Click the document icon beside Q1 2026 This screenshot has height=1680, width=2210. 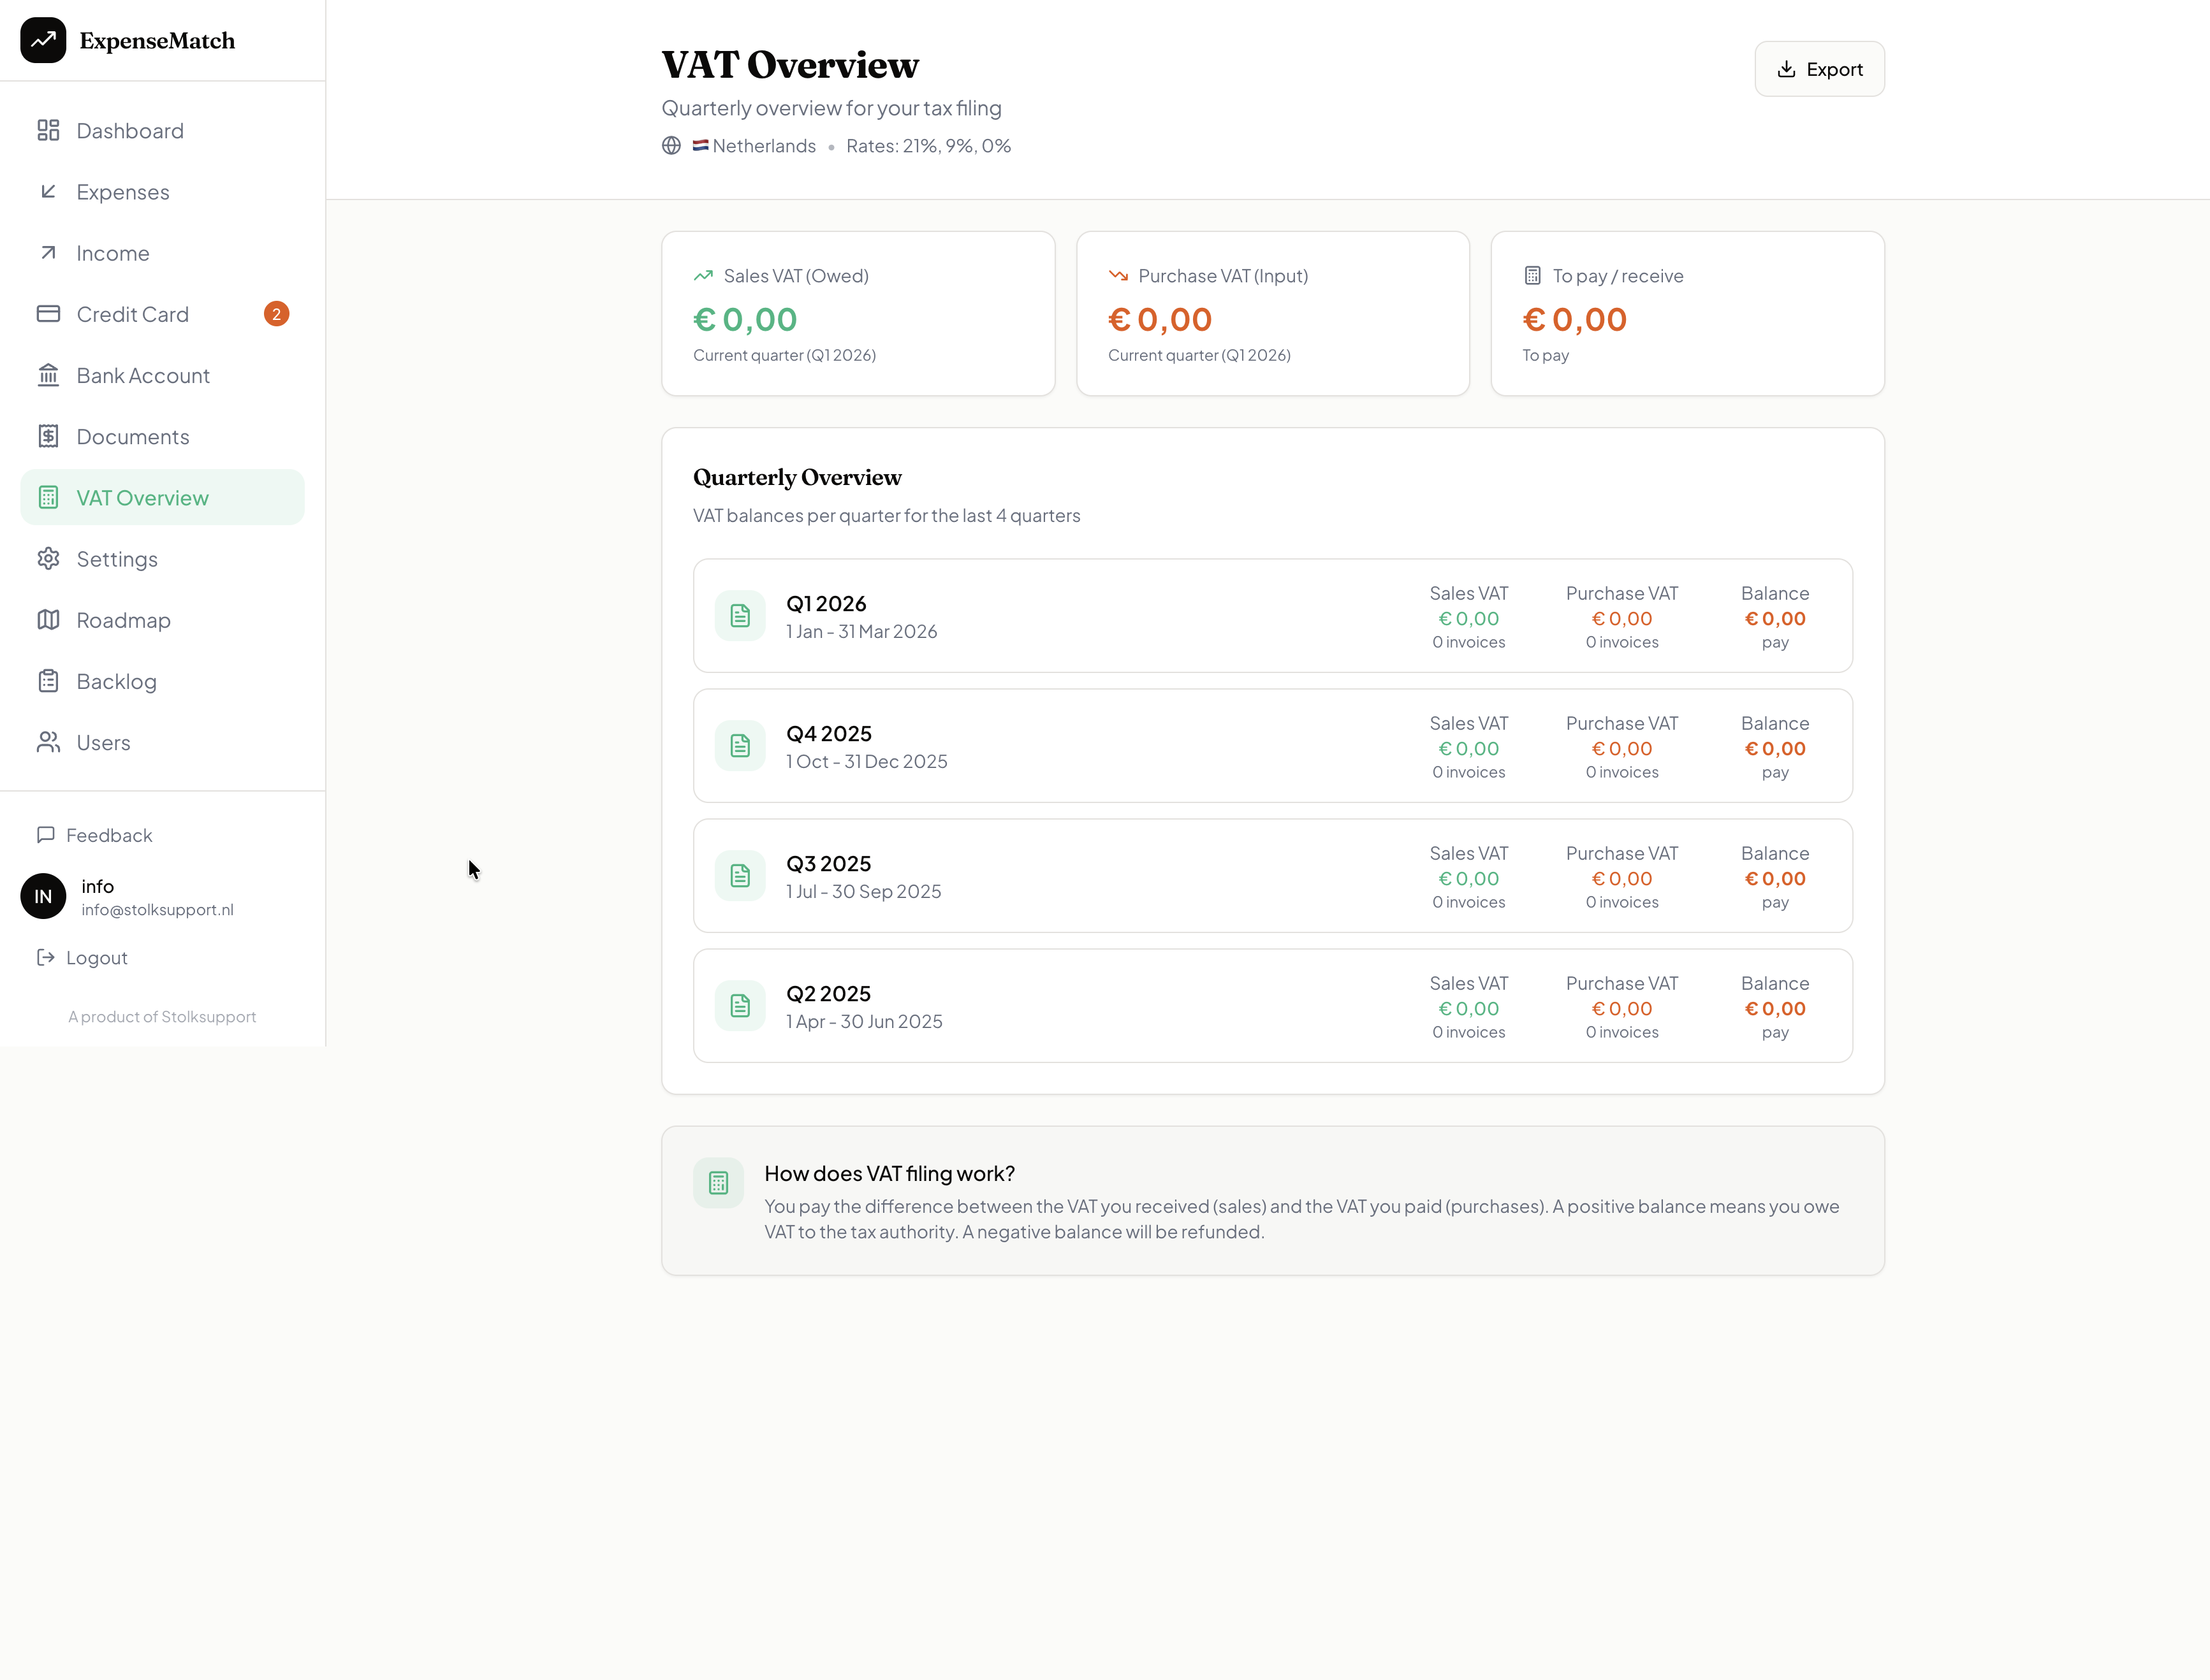[x=740, y=615]
